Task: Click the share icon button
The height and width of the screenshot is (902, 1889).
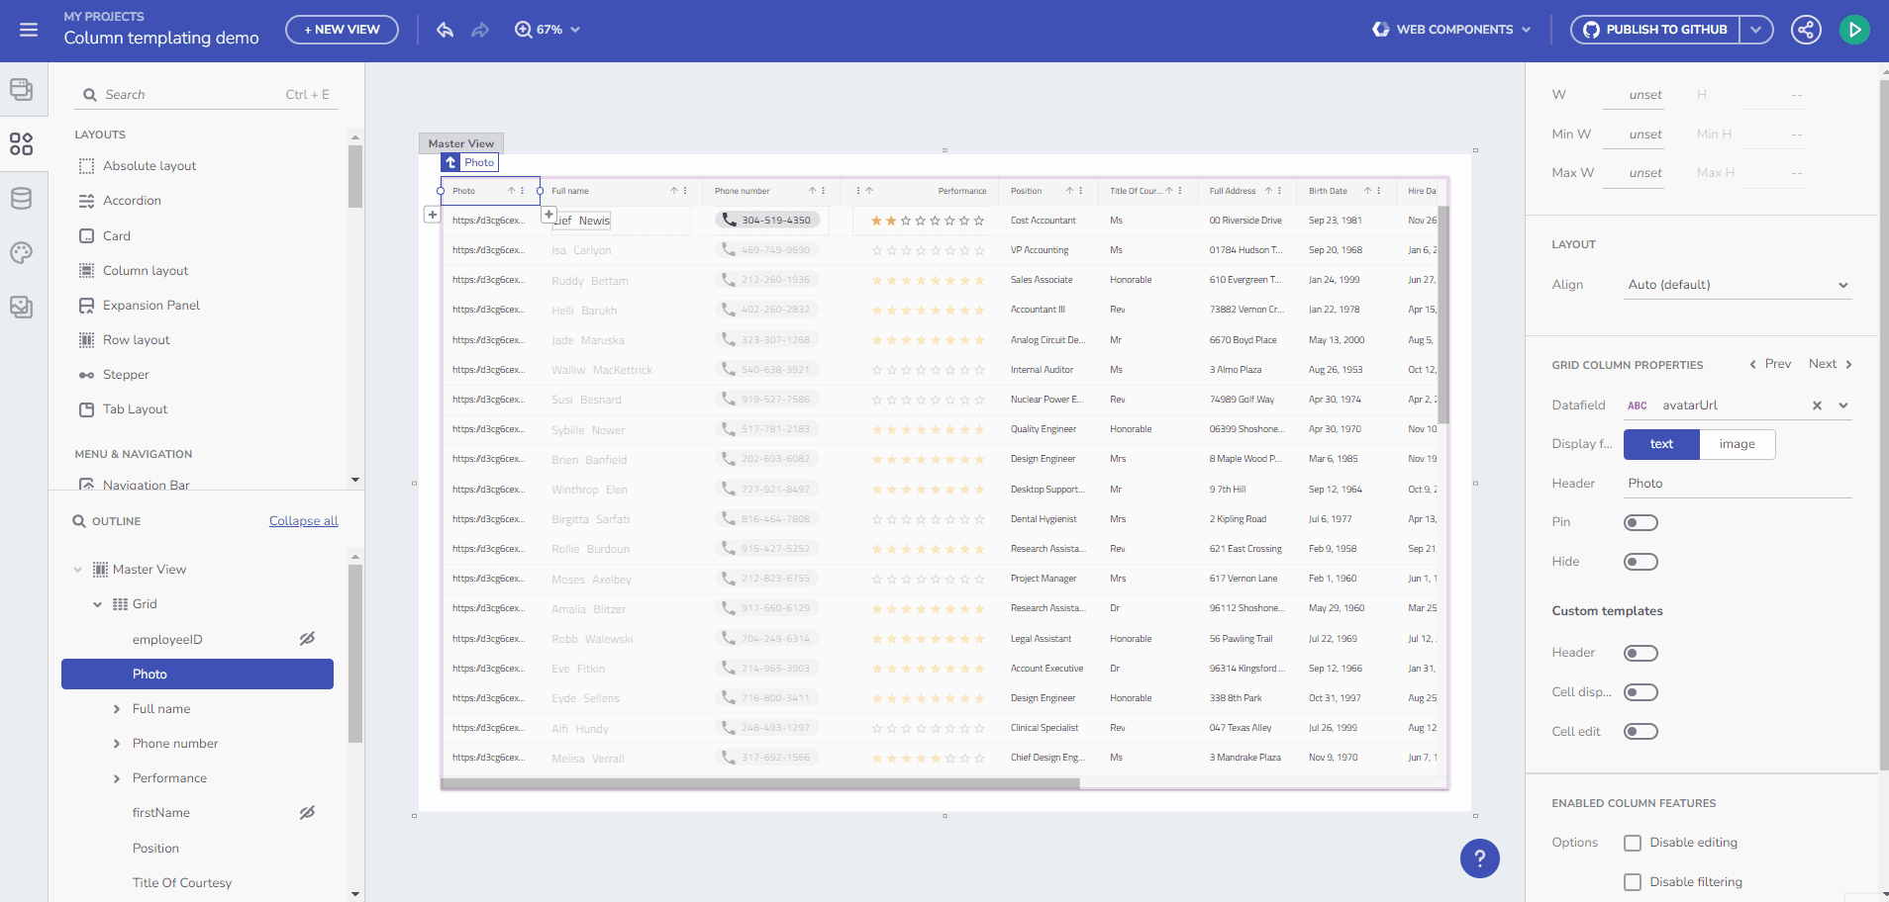Action: pyautogui.click(x=1806, y=30)
